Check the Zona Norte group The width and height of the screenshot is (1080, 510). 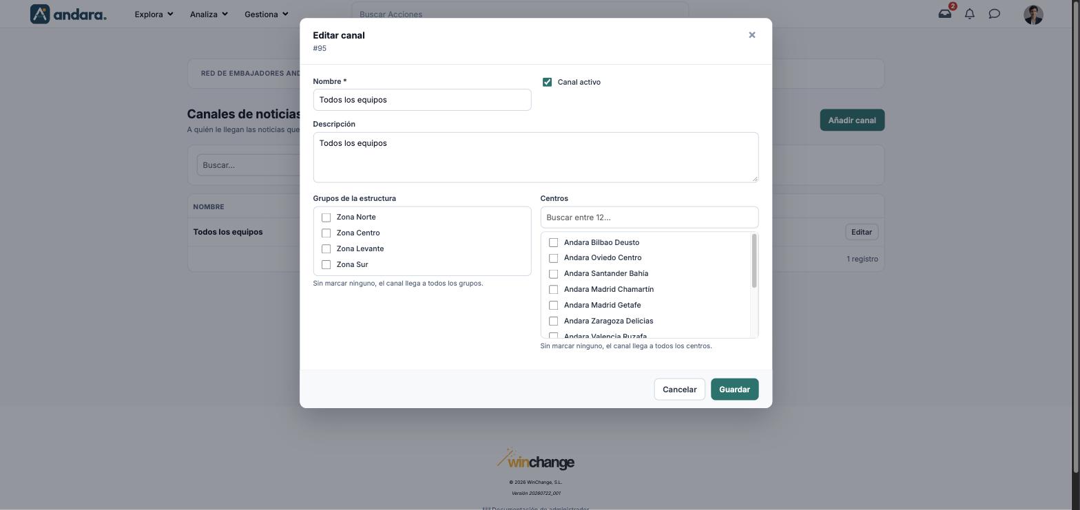click(x=326, y=217)
